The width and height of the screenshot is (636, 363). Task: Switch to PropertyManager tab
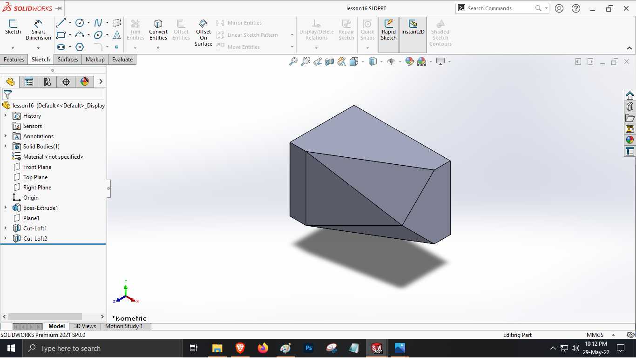point(29,82)
